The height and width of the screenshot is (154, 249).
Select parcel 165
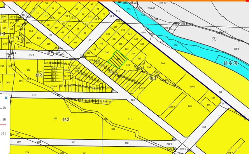pos(39,38)
